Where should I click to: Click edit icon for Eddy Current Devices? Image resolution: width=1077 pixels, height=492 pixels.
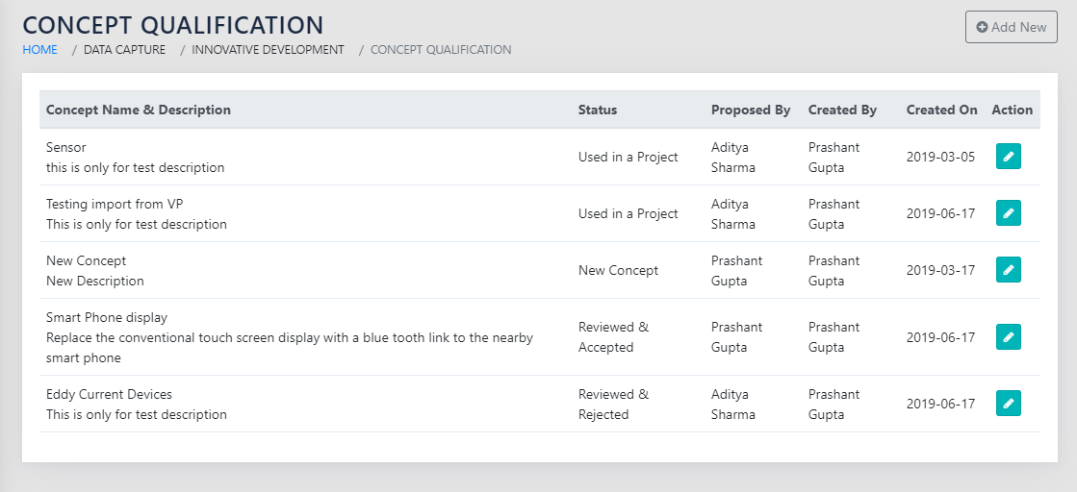pos(1008,404)
